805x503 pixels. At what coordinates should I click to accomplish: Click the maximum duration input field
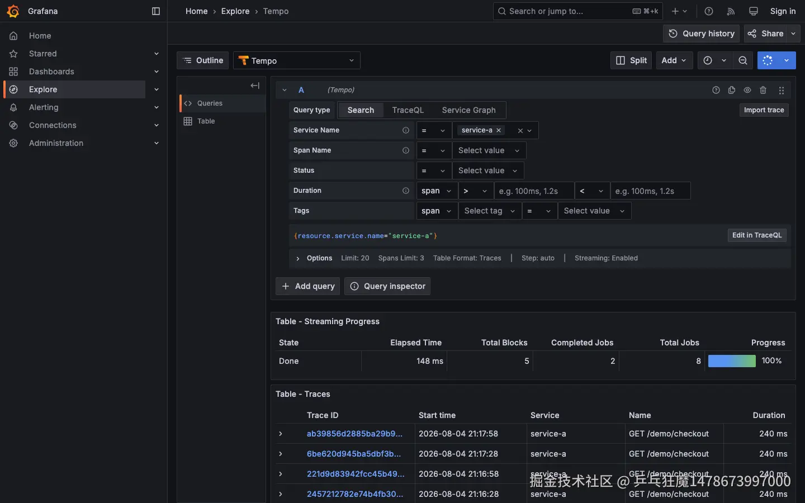point(650,191)
